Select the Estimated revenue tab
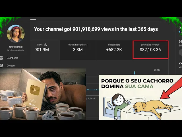The image size is (182, 137). point(150,50)
